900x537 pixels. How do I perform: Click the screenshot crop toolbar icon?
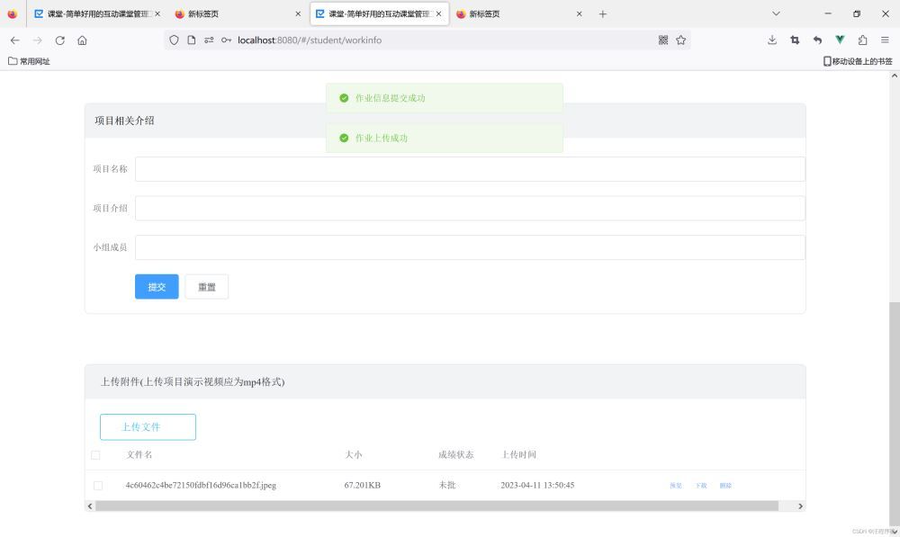[x=795, y=40]
